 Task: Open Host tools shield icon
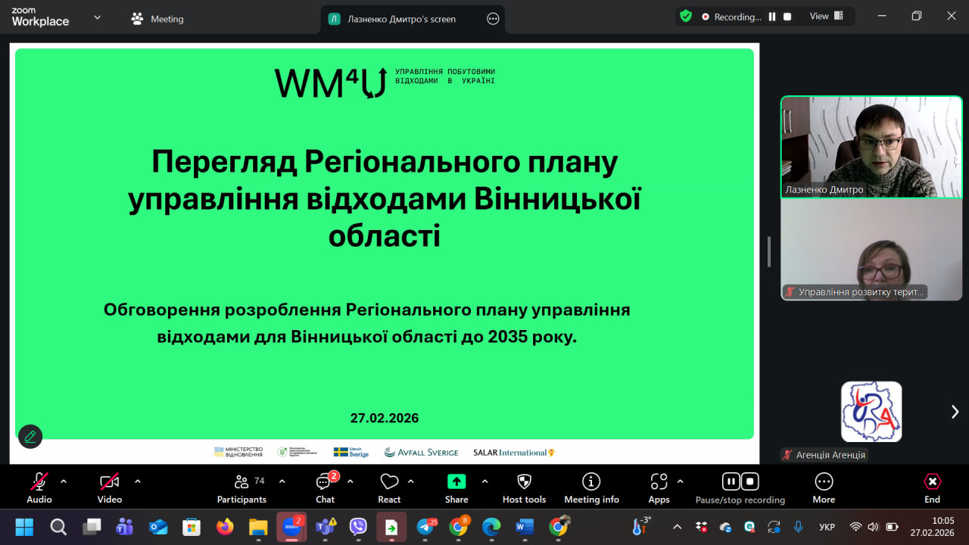pos(524,482)
